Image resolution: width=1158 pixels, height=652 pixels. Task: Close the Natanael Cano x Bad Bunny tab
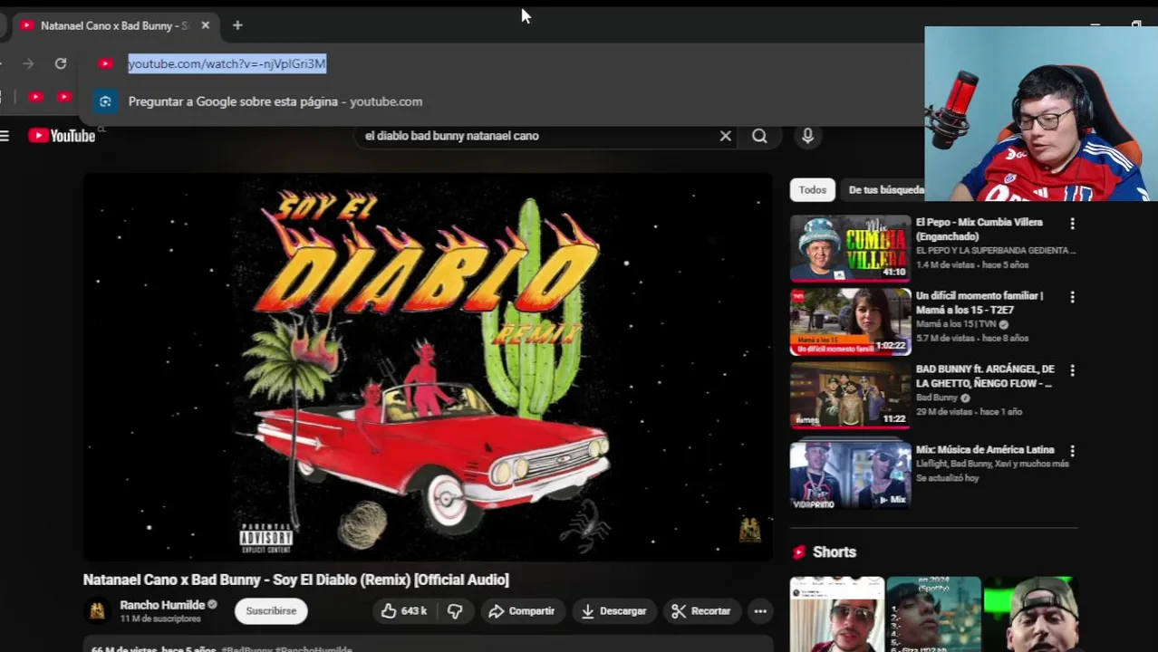click(x=205, y=25)
